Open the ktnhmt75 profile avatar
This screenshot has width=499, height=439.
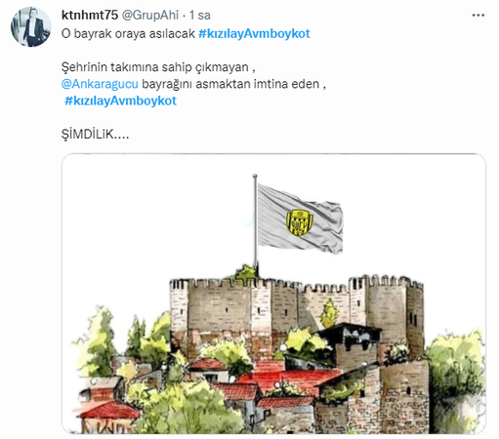point(31,26)
